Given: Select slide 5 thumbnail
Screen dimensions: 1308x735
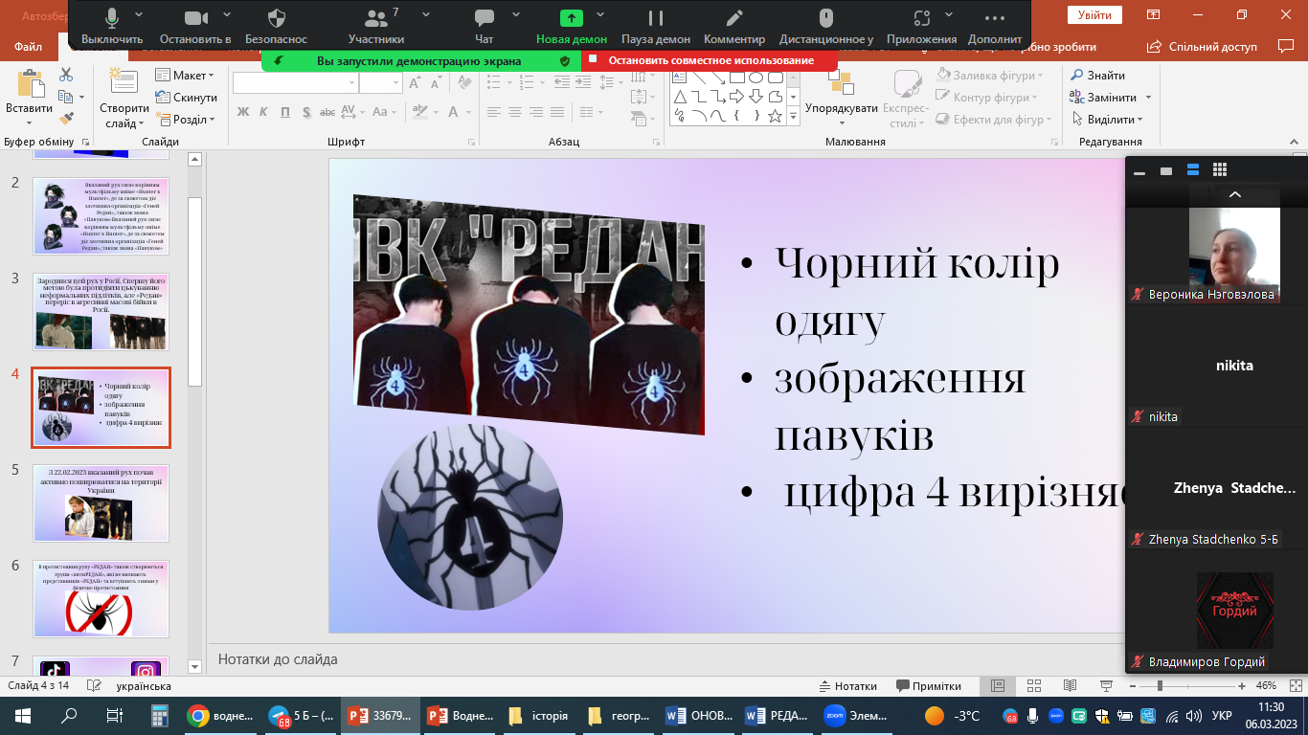Looking at the screenshot, I should (101, 502).
